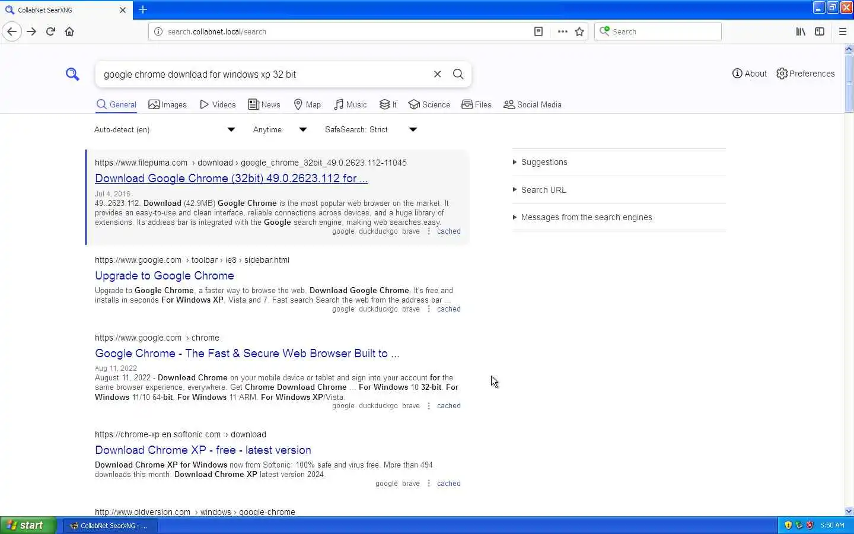This screenshot has height=534, width=854.
Task: Open the Windows Start menu
Action: (x=28, y=525)
